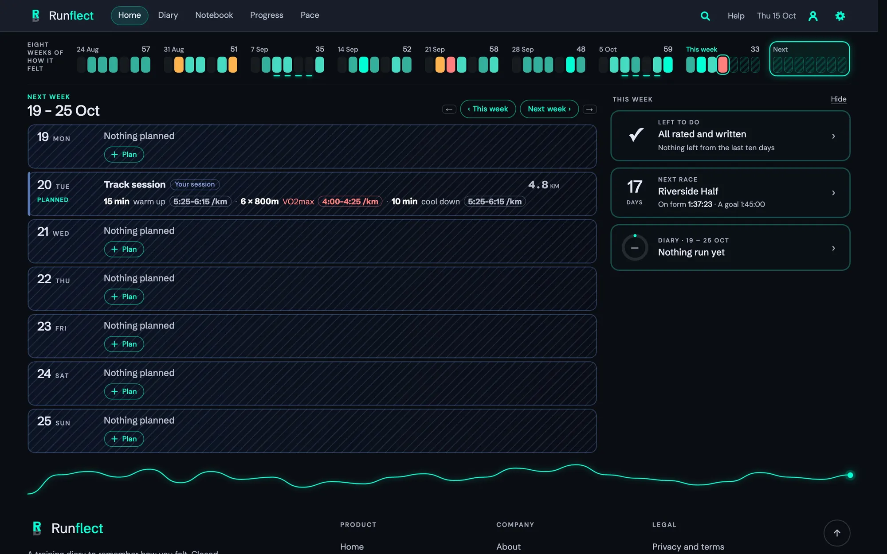Viewport: 887px width, 554px height.
Task: Click the 4:00-4:25 /km VO2max pace pill
Action: pos(350,202)
